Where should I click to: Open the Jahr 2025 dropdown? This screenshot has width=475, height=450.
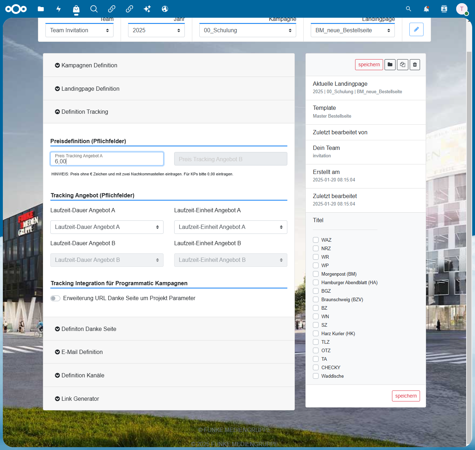(x=156, y=30)
